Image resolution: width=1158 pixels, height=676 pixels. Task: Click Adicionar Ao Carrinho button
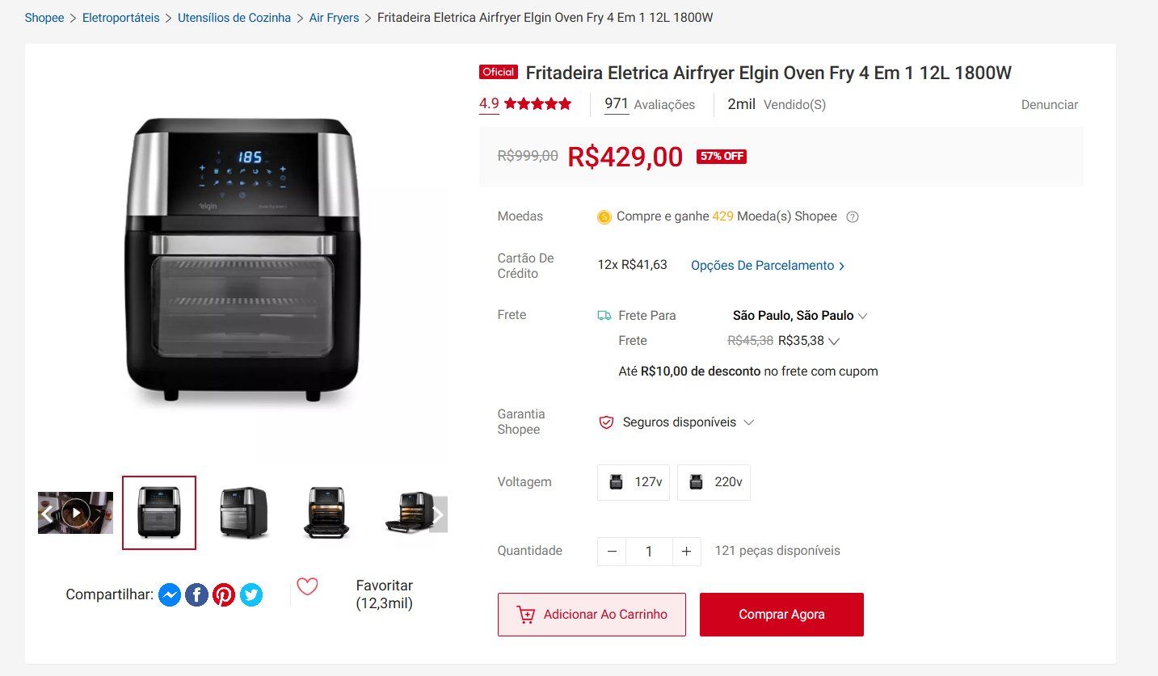[x=592, y=615]
